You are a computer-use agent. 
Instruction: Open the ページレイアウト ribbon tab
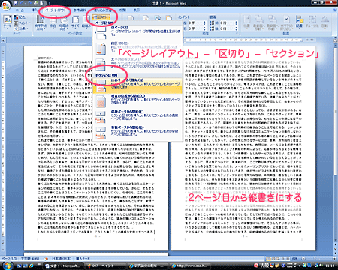pos(56,10)
